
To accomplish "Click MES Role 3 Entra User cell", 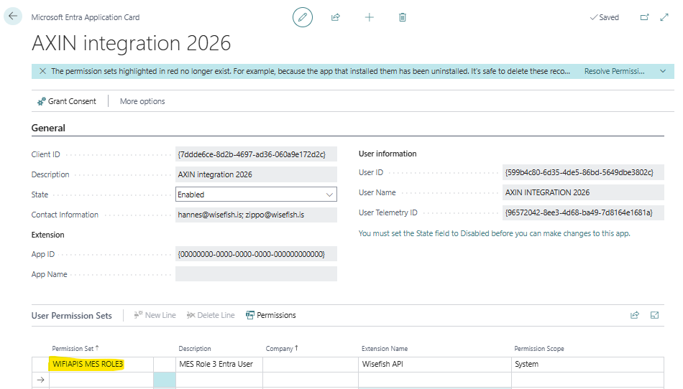I will [x=219, y=364].
